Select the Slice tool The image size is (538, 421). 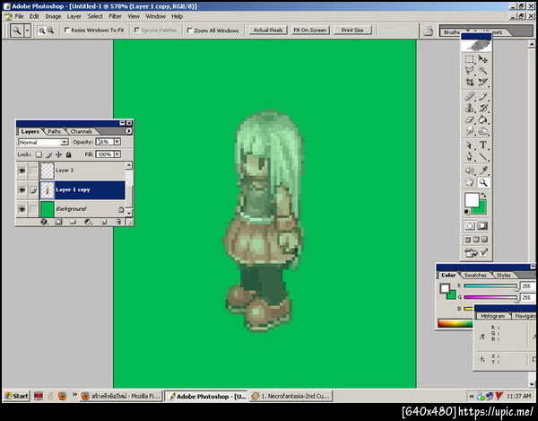click(482, 82)
